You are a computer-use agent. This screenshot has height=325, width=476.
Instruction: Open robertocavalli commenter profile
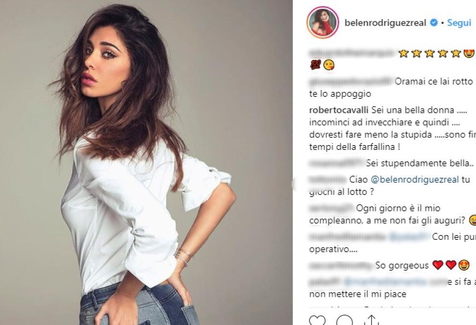coord(338,109)
